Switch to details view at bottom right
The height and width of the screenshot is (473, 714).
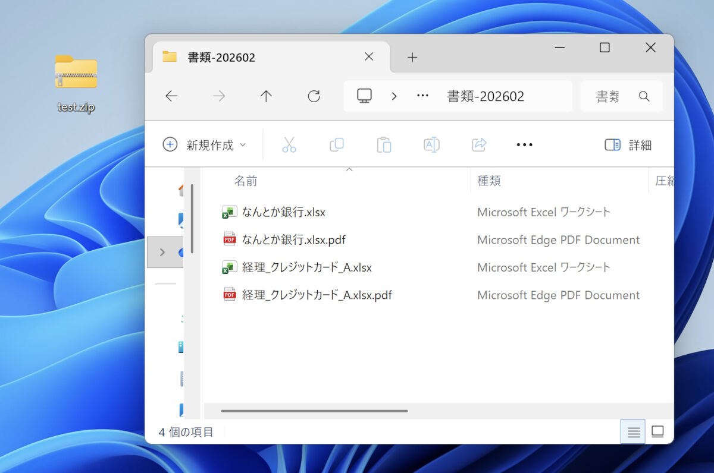click(633, 431)
